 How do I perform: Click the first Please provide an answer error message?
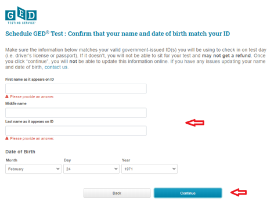[x=32, y=96]
